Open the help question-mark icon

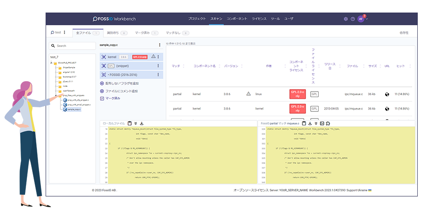(353, 19)
